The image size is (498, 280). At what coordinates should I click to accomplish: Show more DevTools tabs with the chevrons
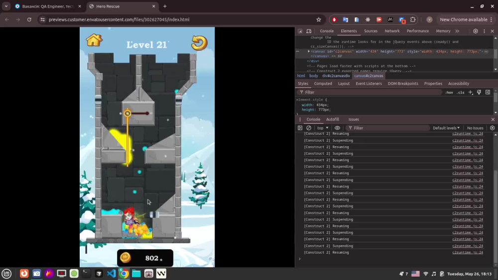tap(457, 31)
